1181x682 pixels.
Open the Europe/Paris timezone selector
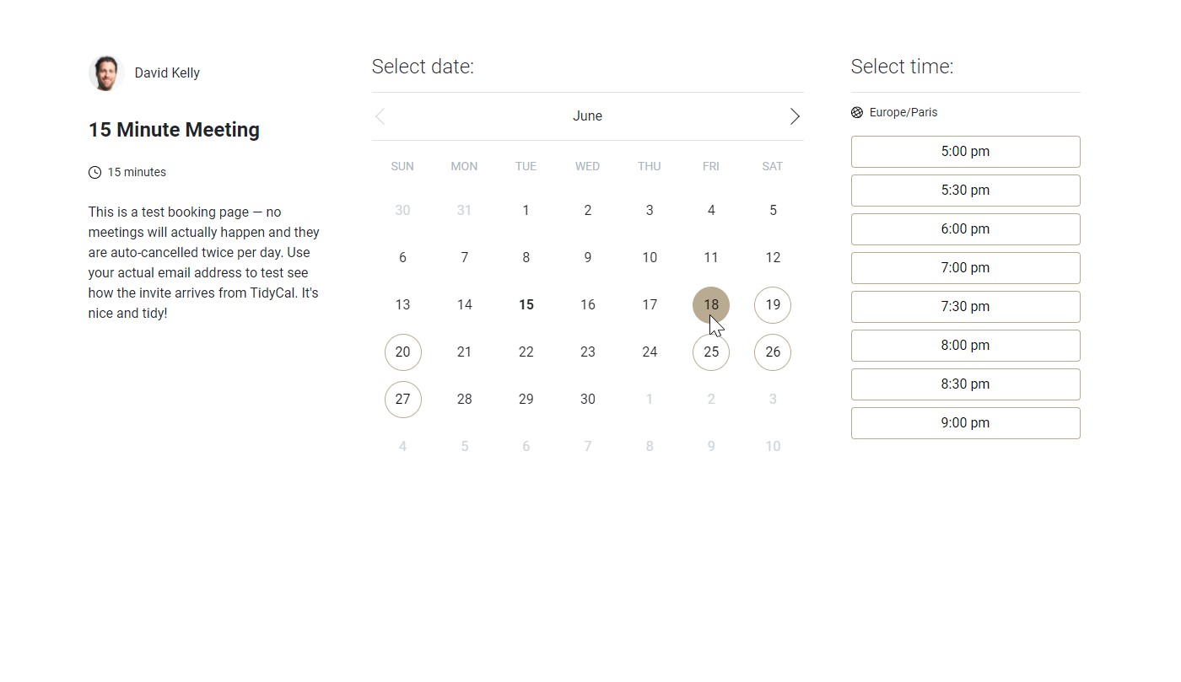[x=903, y=112]
